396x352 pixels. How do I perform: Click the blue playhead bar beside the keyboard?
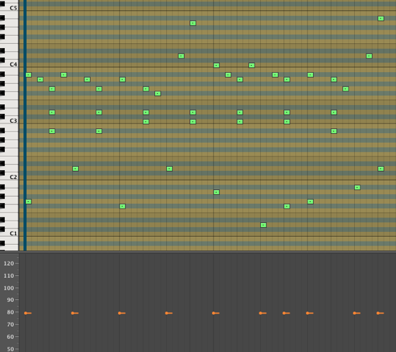(25, 126)
